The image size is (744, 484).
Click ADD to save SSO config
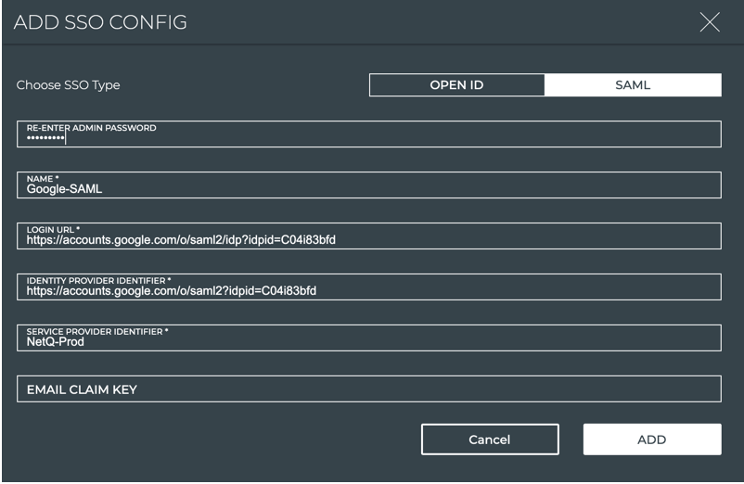651,439
